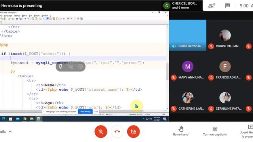Open the Language menu in Notepad++
The width and height of the screenshot is (253, 142).
tap(8, 16)
